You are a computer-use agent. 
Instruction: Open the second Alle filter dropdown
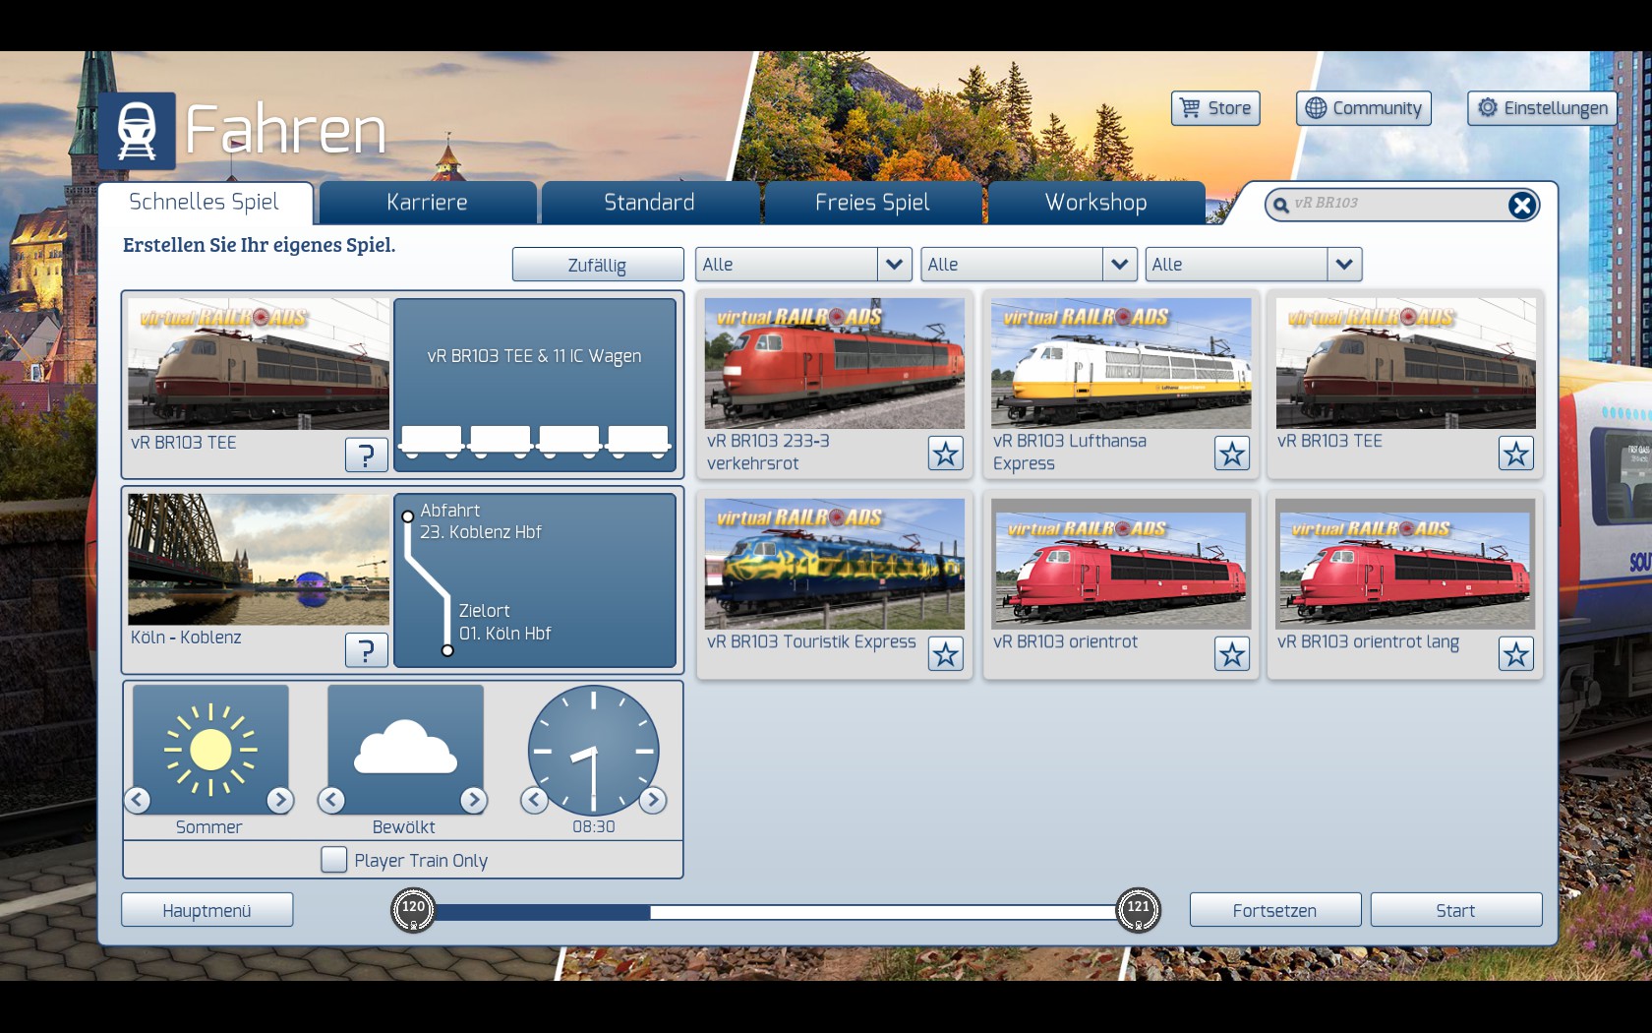[x=1029, y=265]
